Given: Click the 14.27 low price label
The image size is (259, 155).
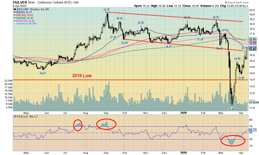Looking at the screenshot, I should coord(43,73).
